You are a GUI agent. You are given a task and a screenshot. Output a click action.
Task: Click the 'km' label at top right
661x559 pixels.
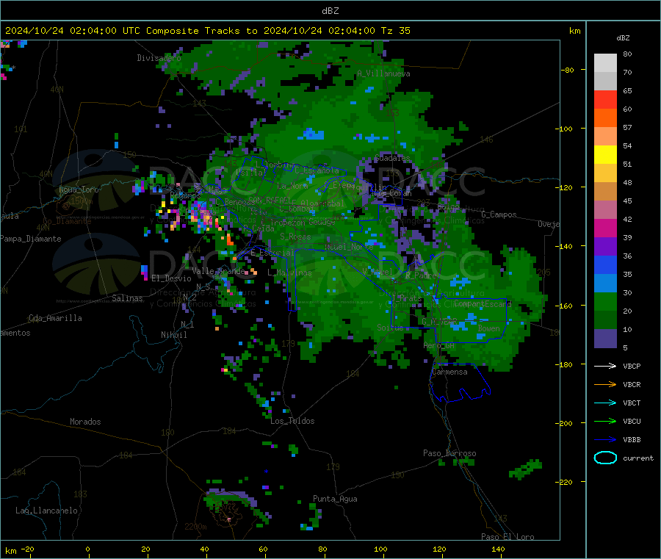(x=574, y=31)
